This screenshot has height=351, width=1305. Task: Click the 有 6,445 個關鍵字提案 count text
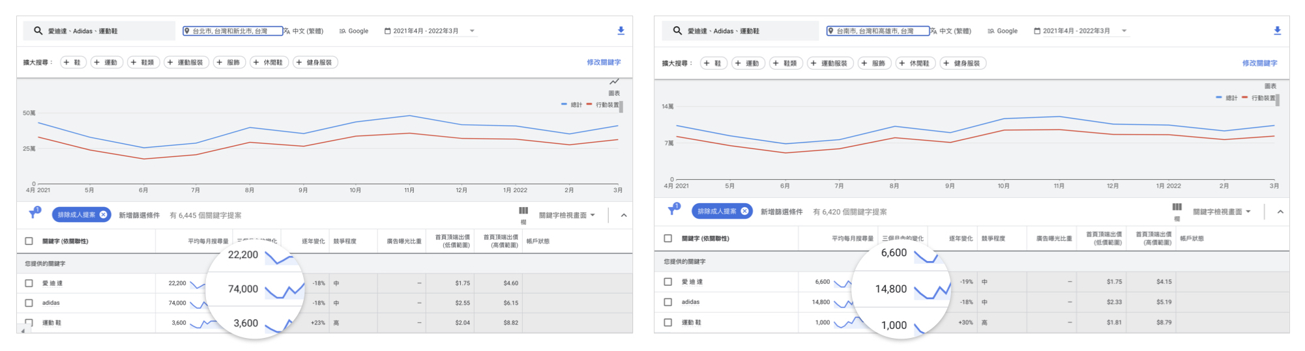point(205,216)
